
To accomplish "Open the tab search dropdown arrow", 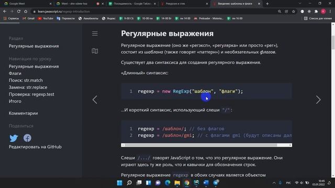I will [x=300, y=4].
